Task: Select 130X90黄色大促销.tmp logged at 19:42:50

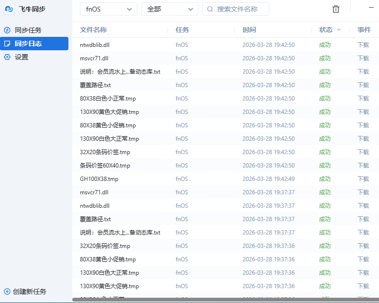Action: tap(110, 112)
